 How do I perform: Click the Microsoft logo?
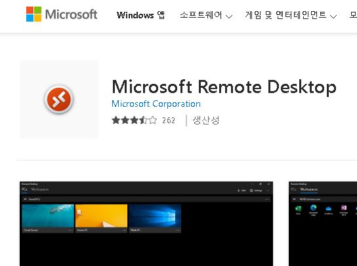coord(62,14)
